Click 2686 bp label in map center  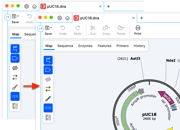(149, 119)
